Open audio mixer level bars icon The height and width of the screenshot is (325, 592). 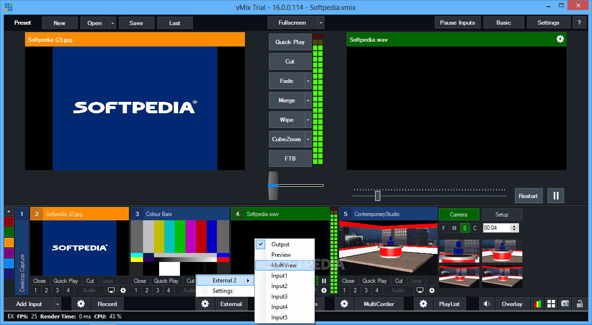pos(538,304)
